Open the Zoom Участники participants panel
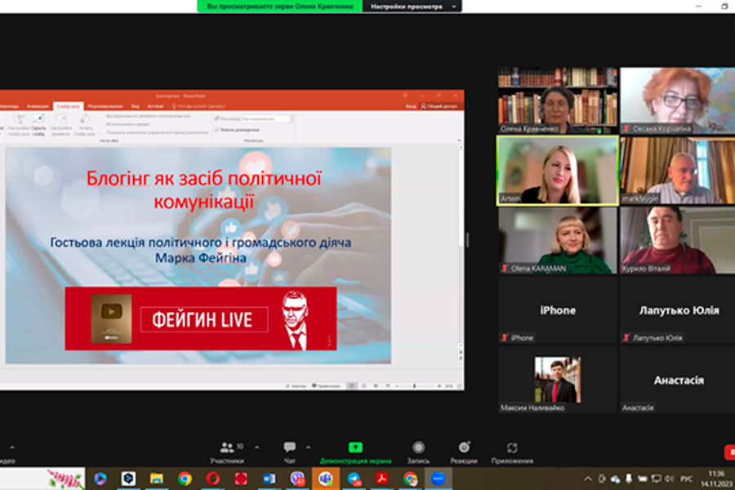The width and height of the screenshot is (735, 490). coord(227,452)
